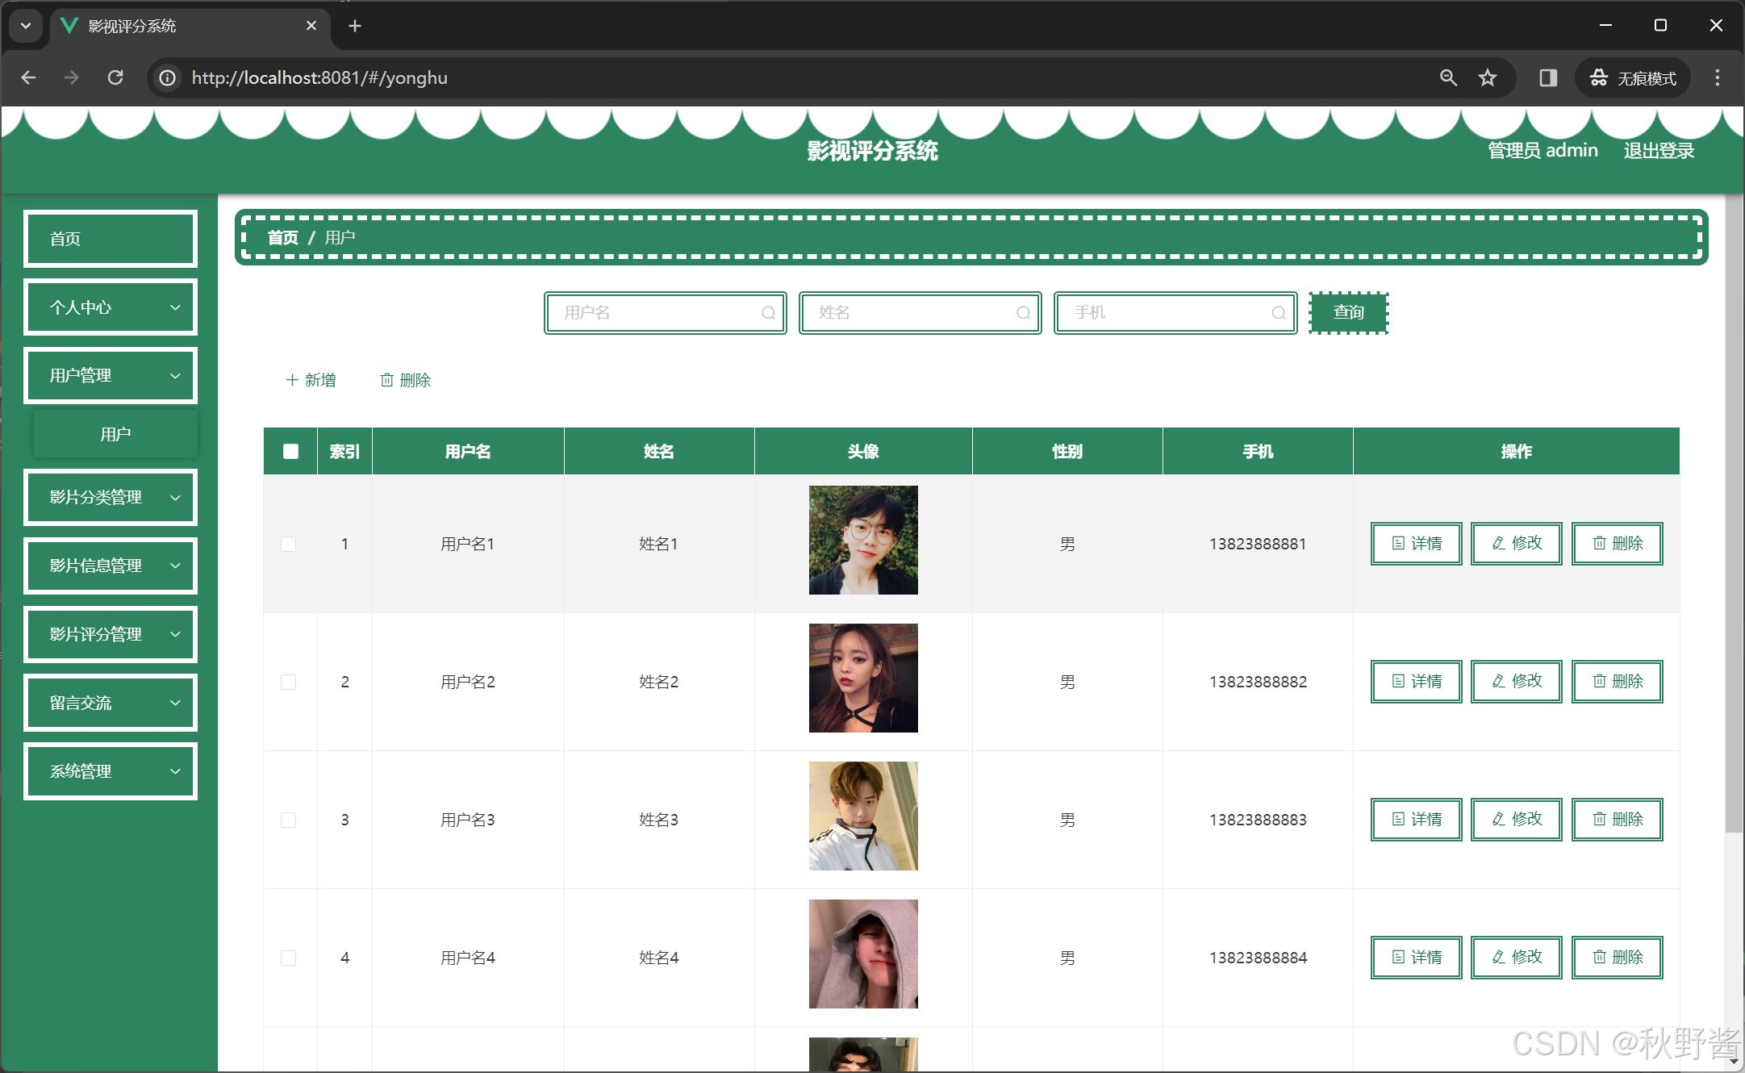Click the trash 删除 icon above table
1745x1073 pixels.
pos(387,380)
